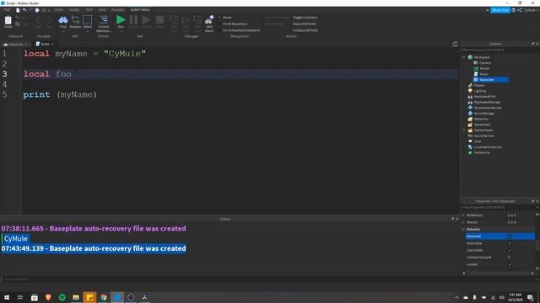Switch to the HOME ribbon tab
The image size is (540, 303).
[x=59, y=10]
